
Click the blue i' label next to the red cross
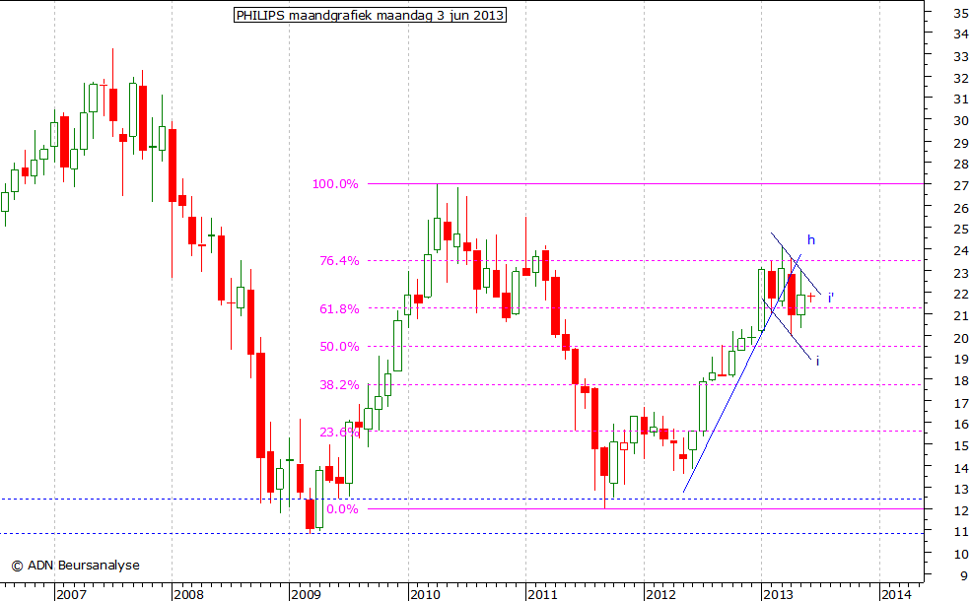click(830, 299)
